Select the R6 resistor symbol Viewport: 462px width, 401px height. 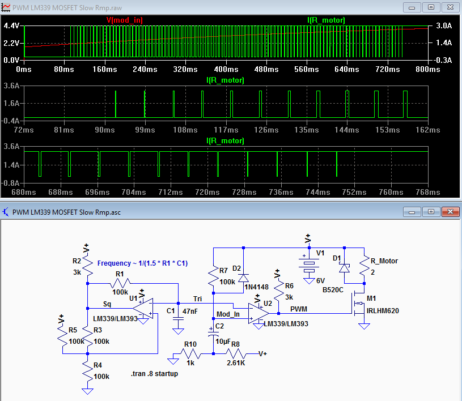(x=278, y=291)
